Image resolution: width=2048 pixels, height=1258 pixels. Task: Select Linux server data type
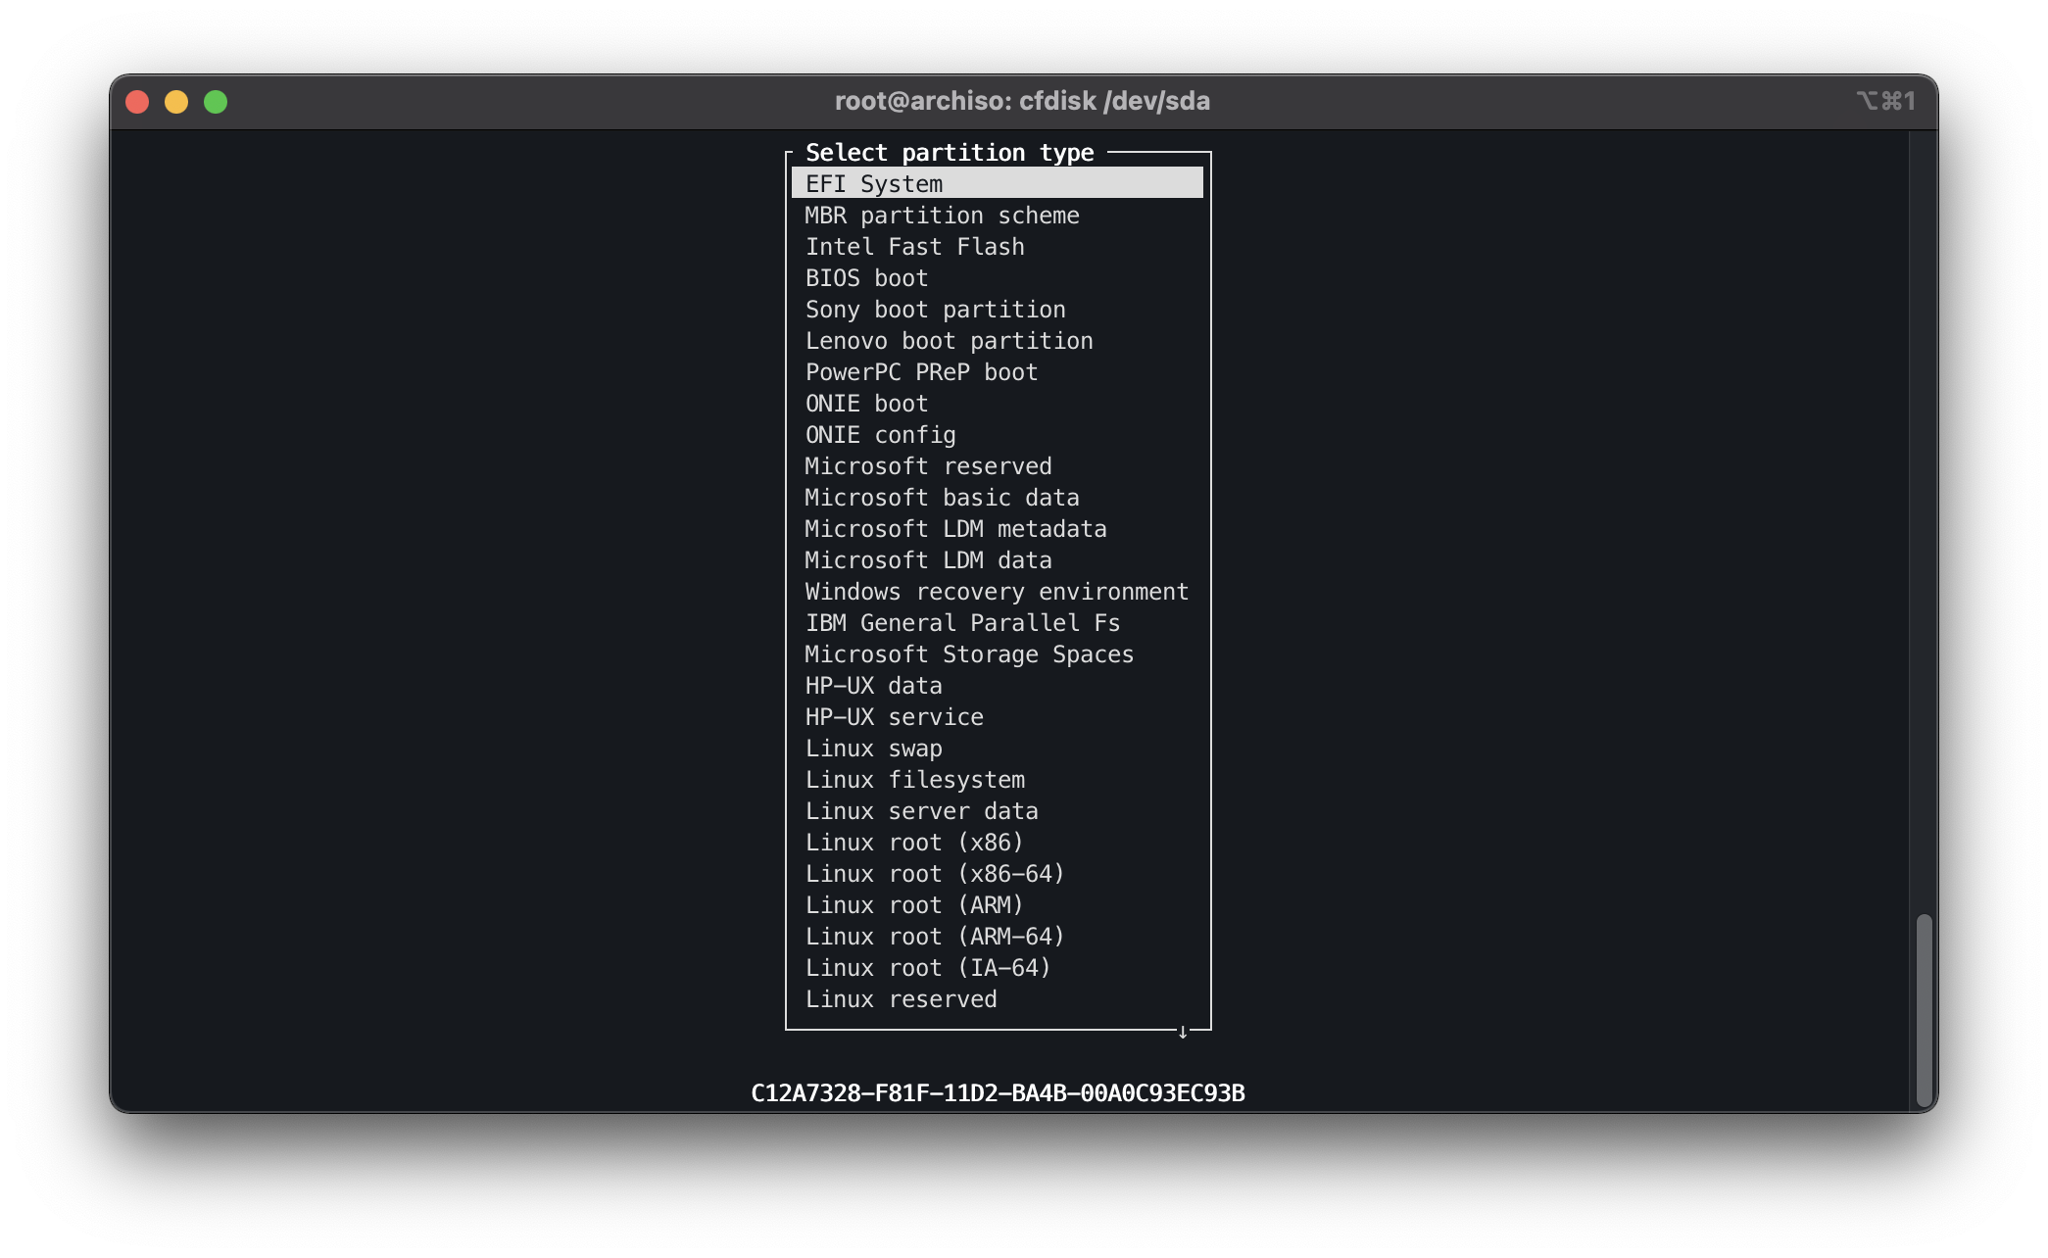point(997,810)
